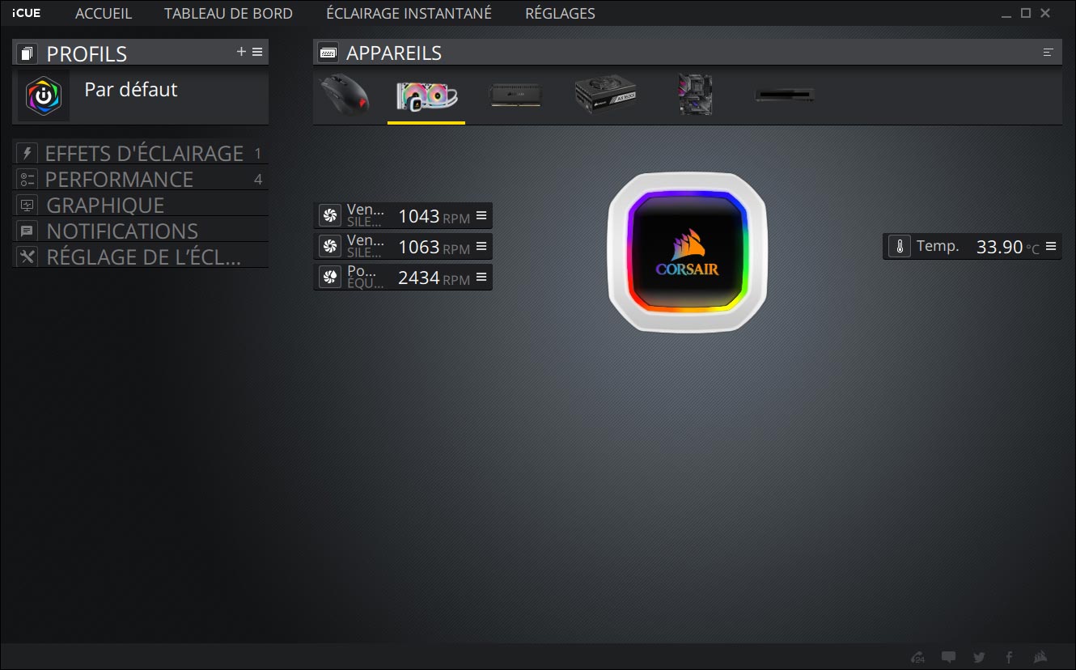Select the gaming mouse device
Image resolution: width=1076 pixels, height=670 pixels.
click(345, 95)
